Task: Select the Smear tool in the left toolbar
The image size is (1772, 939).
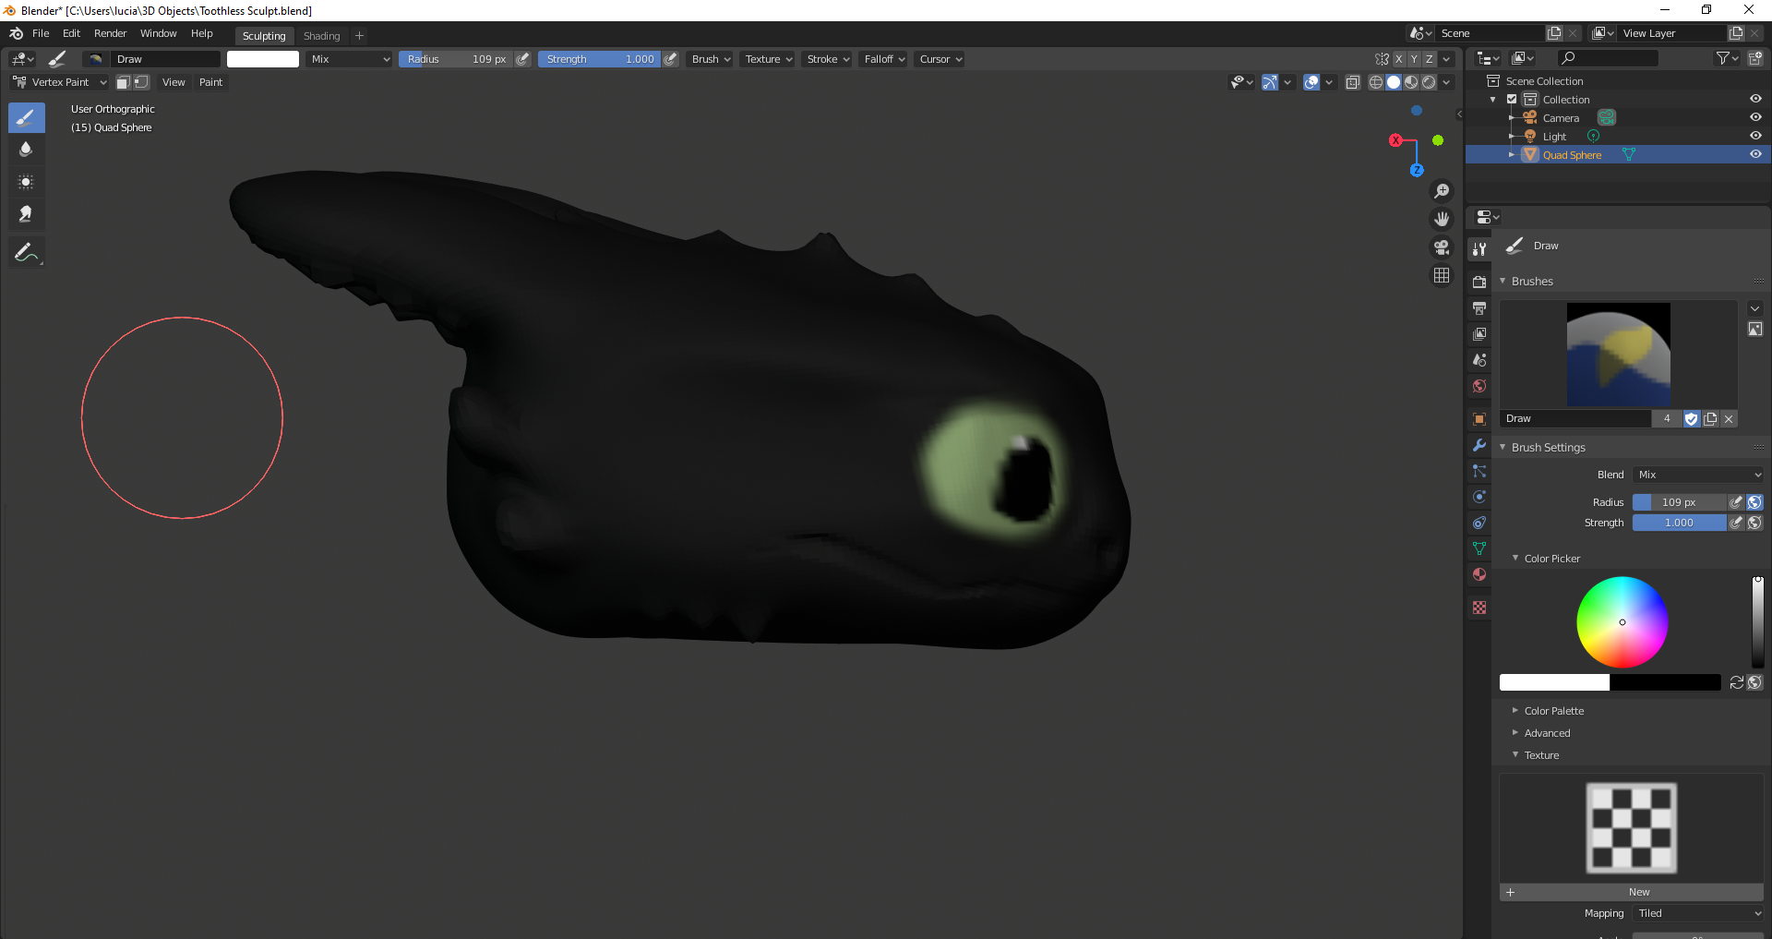Action: (26, 214)
